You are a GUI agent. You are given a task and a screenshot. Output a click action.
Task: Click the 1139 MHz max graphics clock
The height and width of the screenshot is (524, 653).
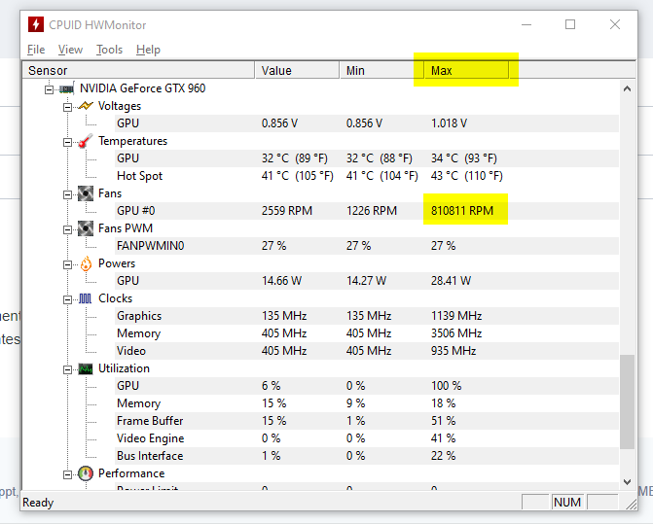456,316
